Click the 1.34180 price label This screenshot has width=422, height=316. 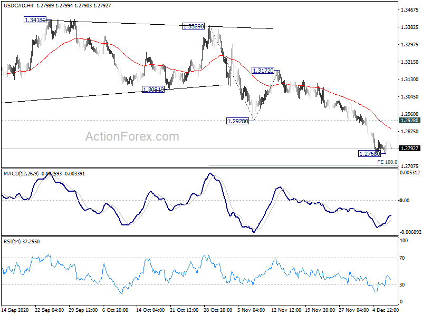[x=35, y=20]
